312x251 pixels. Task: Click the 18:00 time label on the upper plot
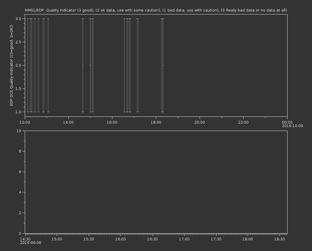(156, 122)
